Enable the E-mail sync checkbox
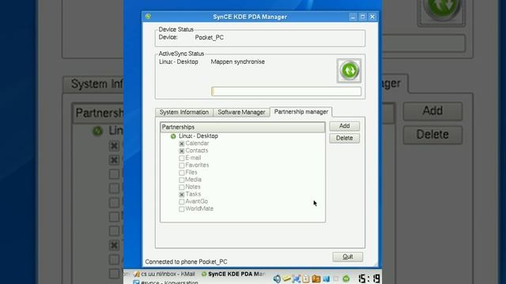Image resolution: width=506 pixels, height=284 pixels. click(182, 158)
